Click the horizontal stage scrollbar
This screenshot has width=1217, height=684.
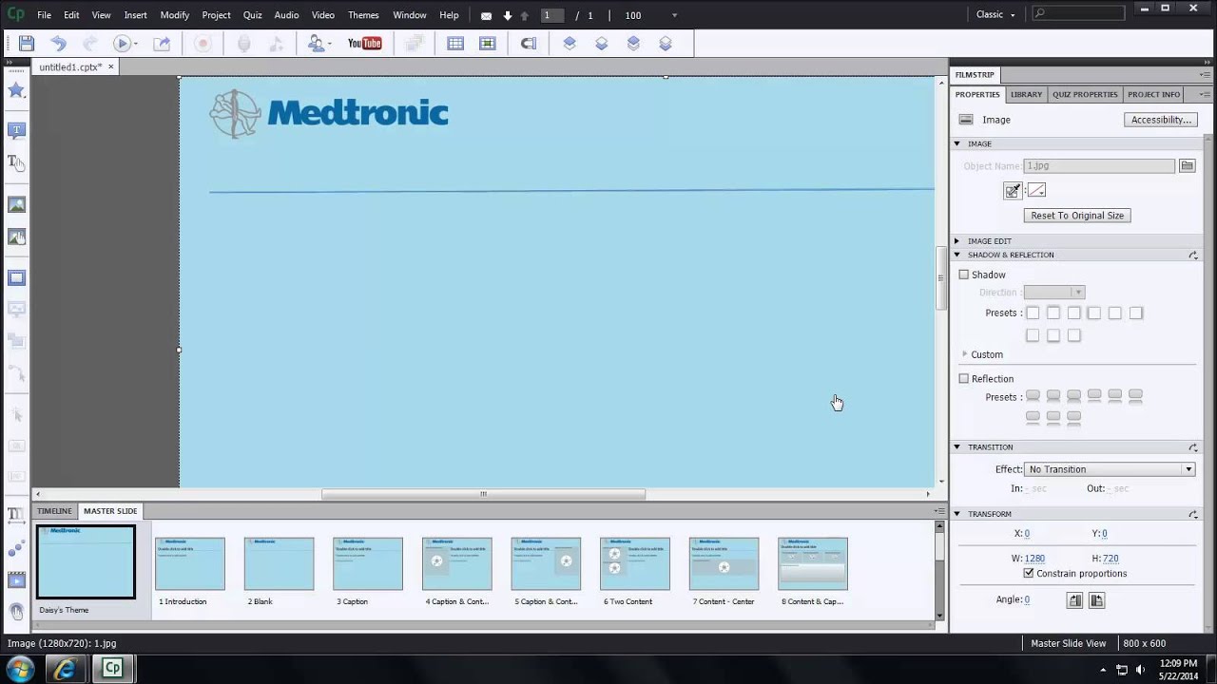[x=483, y=494]
